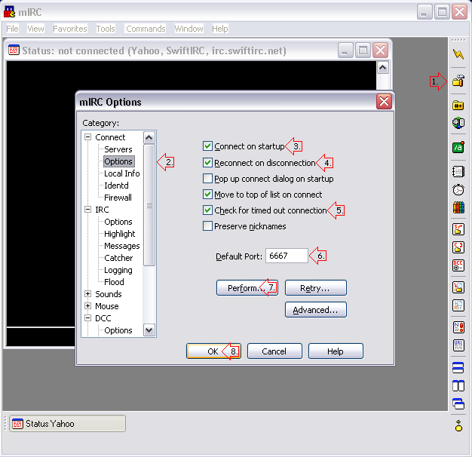This screenshot has width=472, height=457.
Task: Click Cancel in mIRC Options
Action: [x=274, y=351]
